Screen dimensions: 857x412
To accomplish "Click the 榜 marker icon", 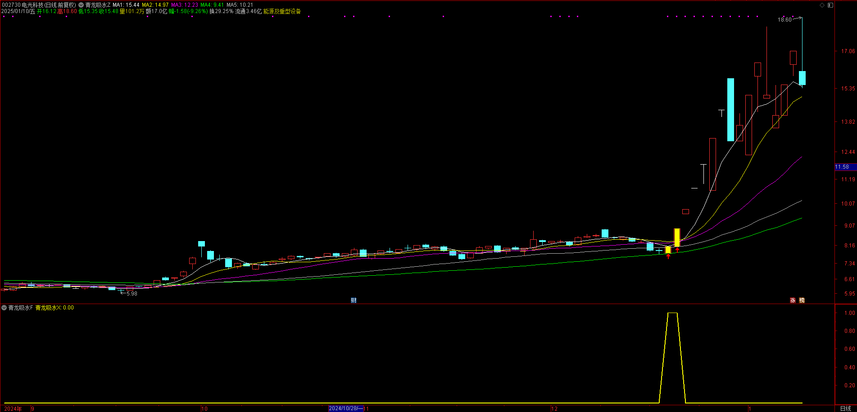I will 802,300.
